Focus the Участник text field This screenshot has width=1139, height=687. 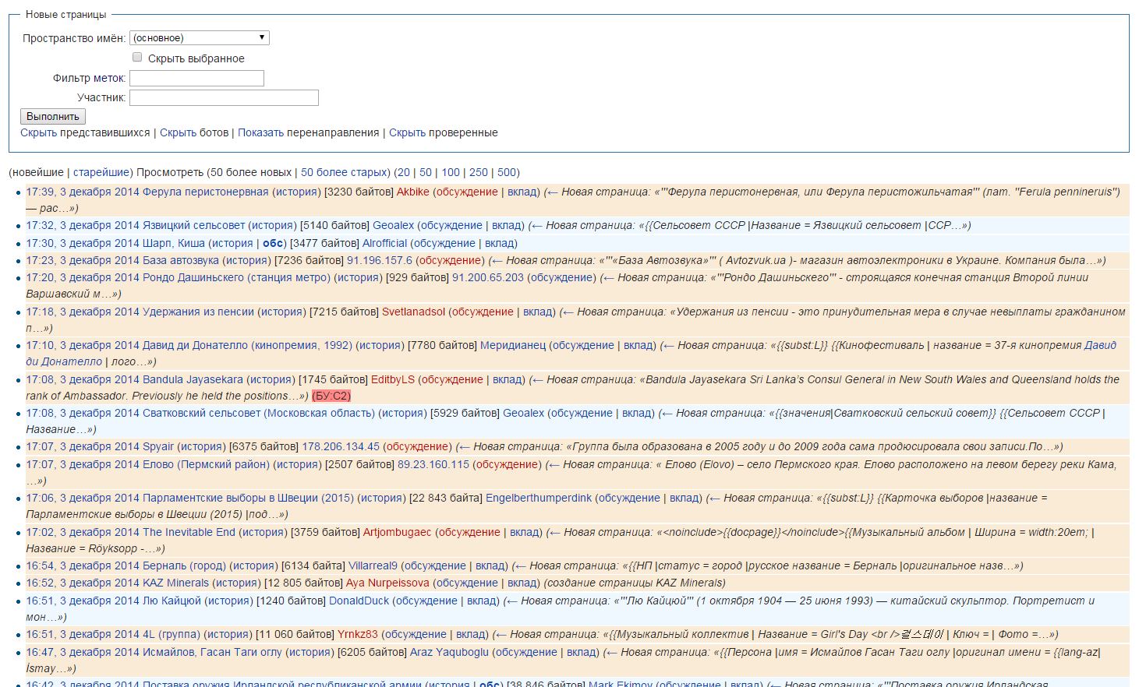224,97
